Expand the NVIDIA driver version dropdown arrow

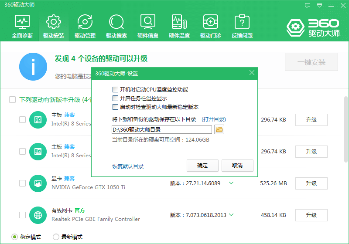tap(231, 183)
